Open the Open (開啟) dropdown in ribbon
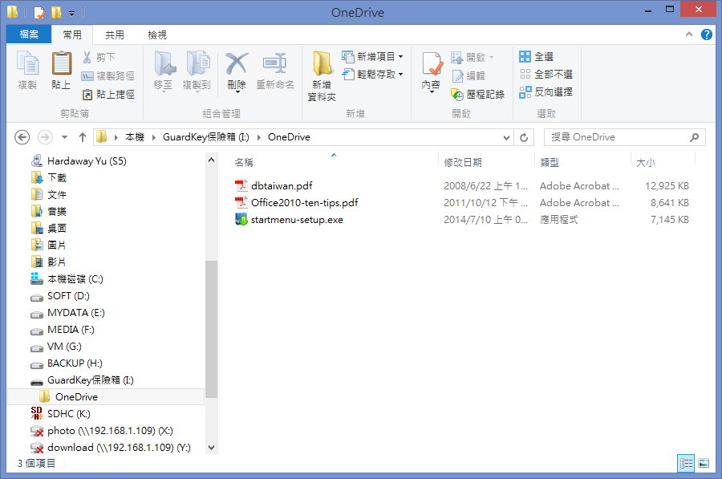This screenshot has width=722, height=479. click(473, 57)
